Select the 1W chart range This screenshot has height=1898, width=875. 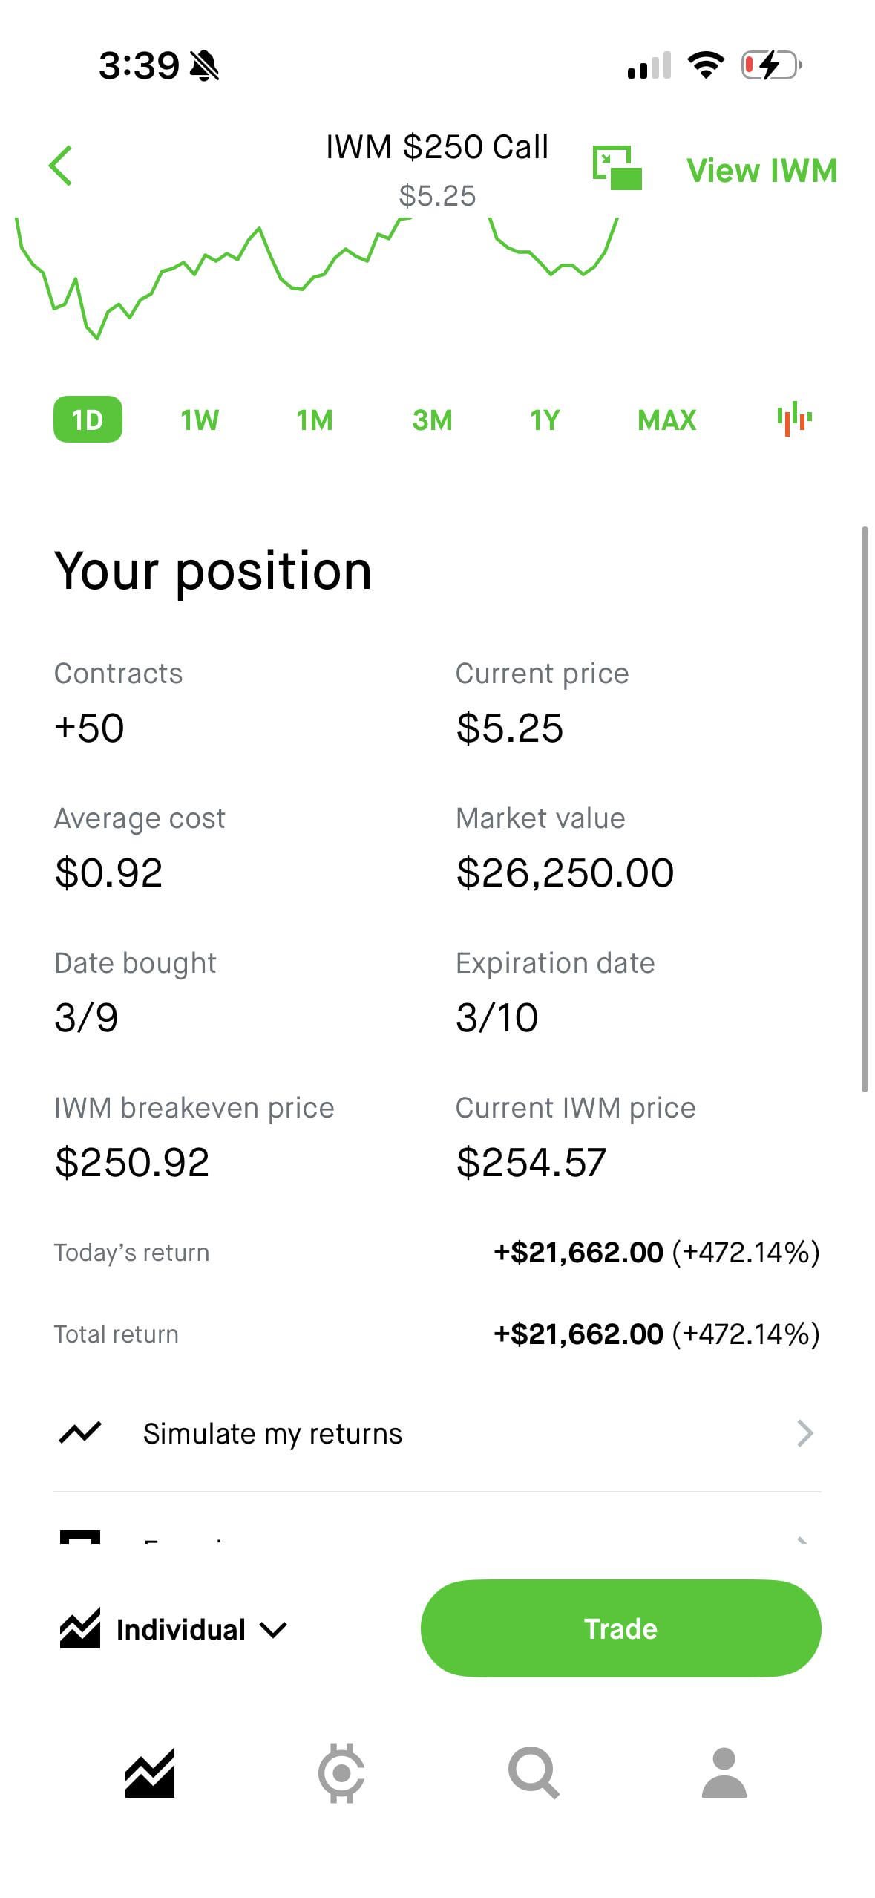pyautogui.click(x=200, y=420)
